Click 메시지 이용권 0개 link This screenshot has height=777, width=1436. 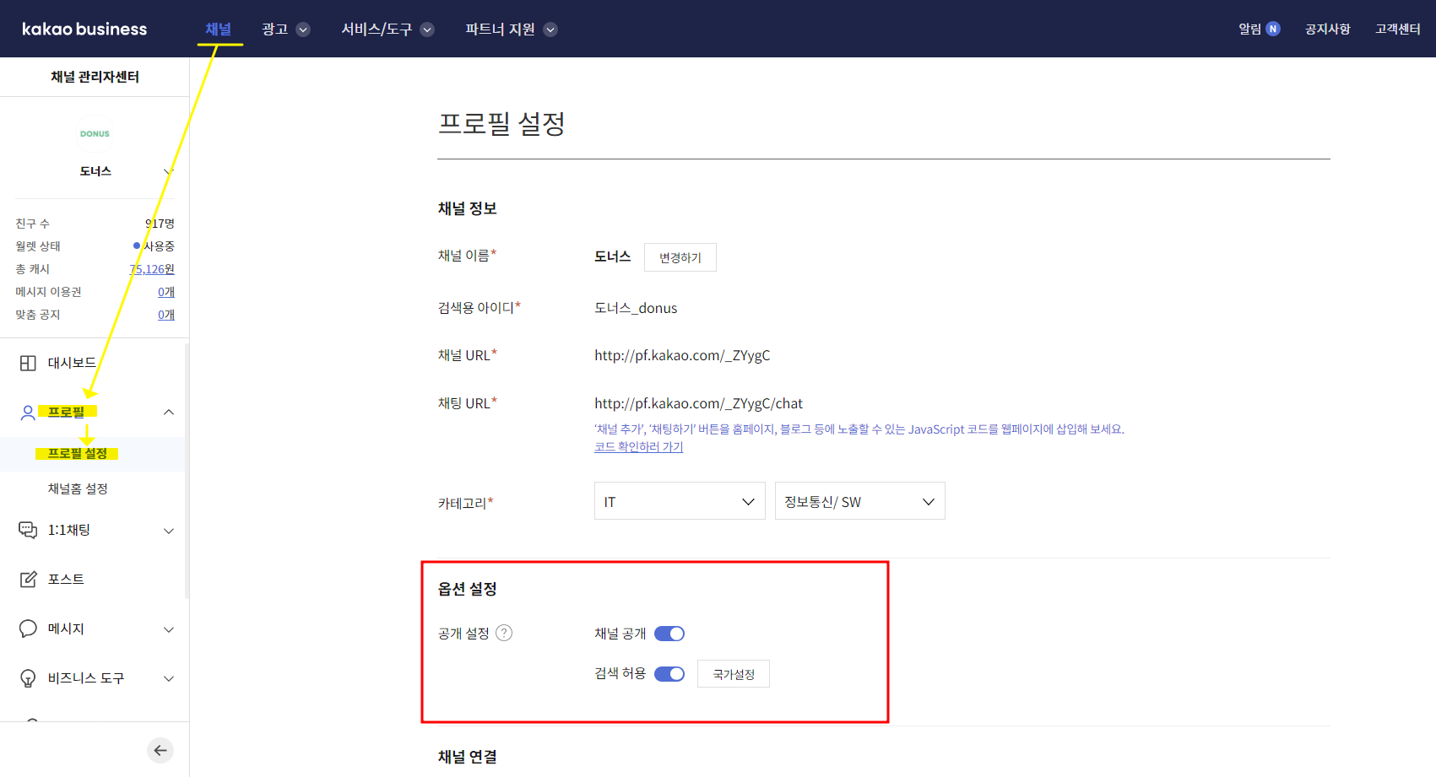tap(166, 292)
